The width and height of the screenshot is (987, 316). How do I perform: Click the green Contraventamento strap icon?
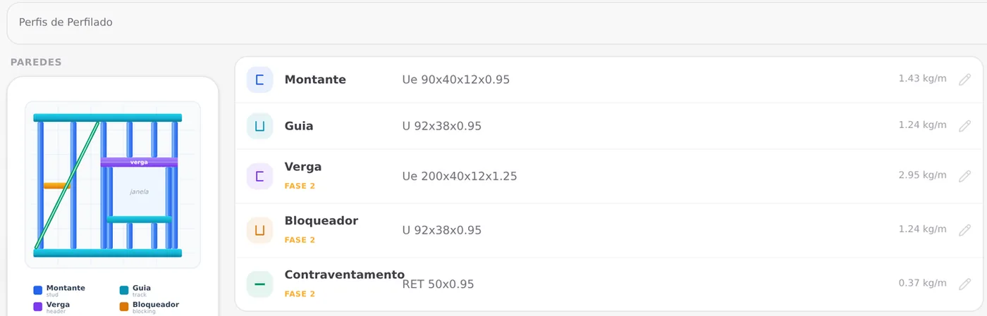coord(259,284)
